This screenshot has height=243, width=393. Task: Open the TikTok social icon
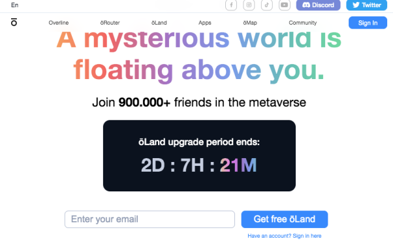click(266, 5)
